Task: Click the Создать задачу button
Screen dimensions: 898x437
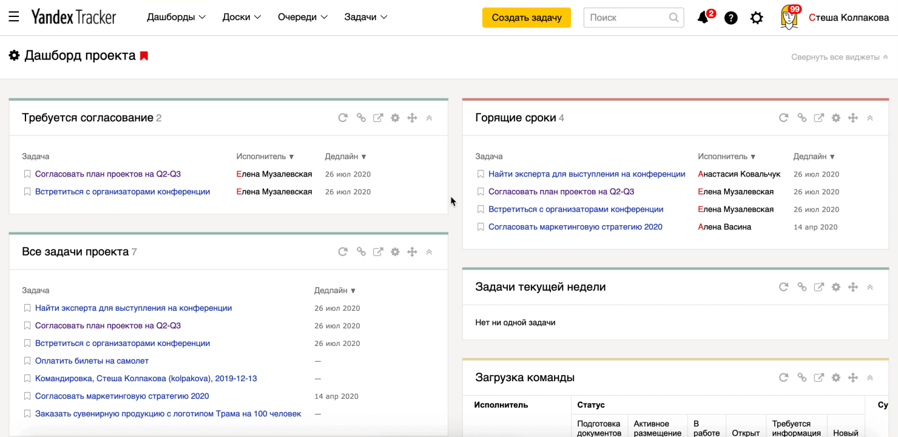Action: point(526,18)
